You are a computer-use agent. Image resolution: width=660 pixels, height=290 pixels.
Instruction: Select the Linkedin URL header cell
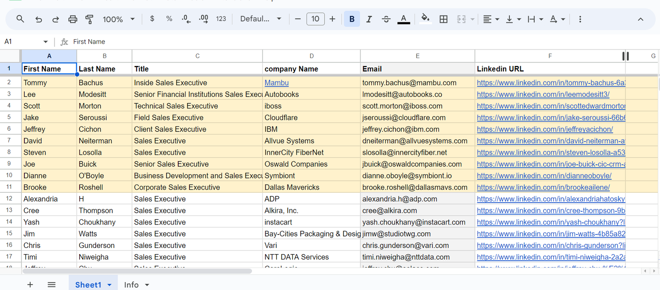[x=550, y=69]
